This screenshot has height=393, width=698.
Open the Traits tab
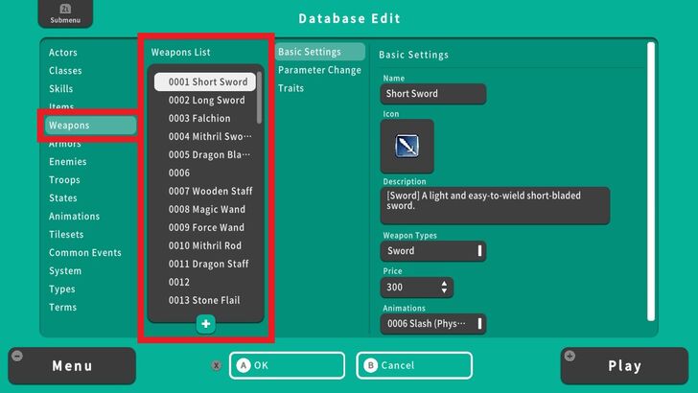tap(291, 88)
